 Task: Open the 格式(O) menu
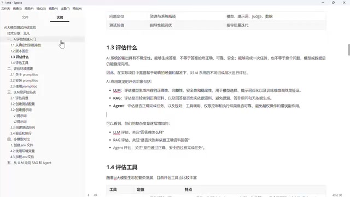click(41, 9)
